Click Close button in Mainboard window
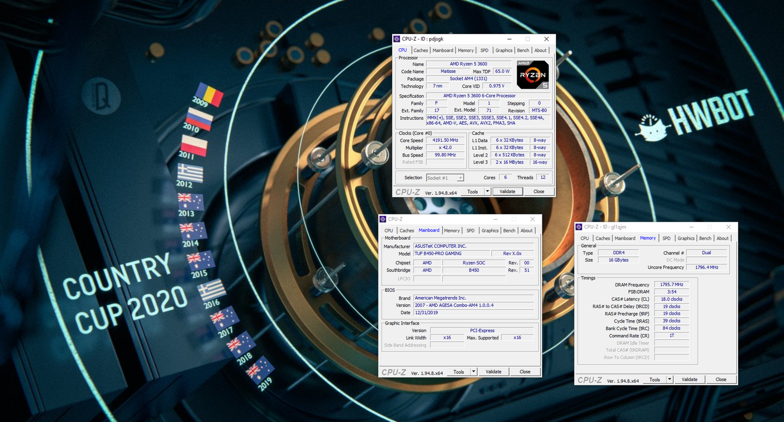Viewport: 784px width, 422px height. pos(525,372)
